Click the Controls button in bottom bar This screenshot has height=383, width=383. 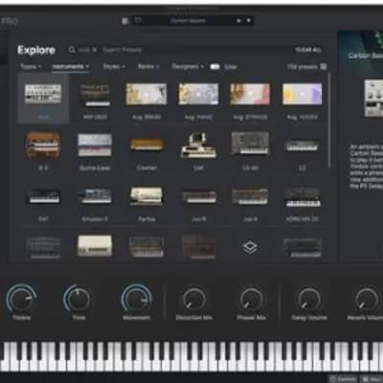[342, 379]
